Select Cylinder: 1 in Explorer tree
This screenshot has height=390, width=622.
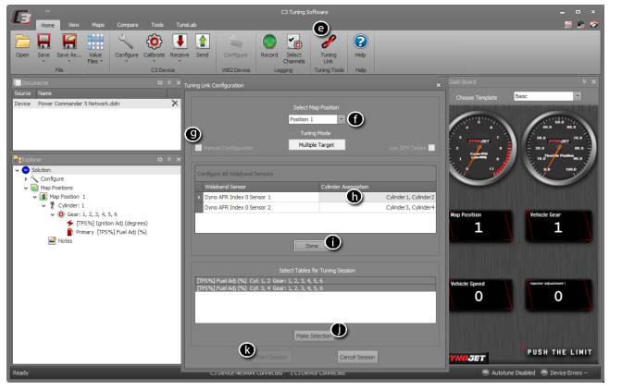tap(71, 205)
